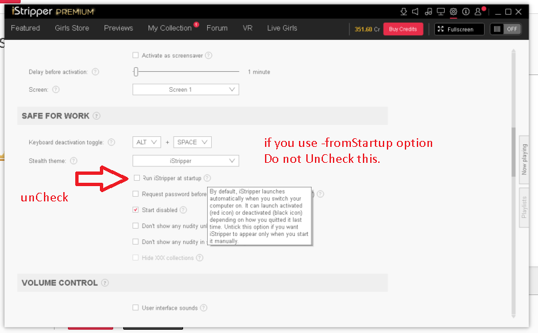
Task: Switch to the VR tab
Action: 248,28
